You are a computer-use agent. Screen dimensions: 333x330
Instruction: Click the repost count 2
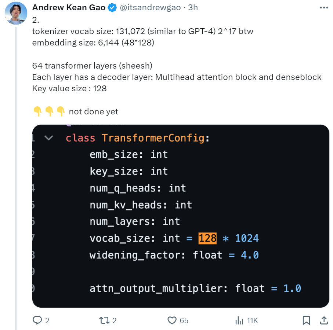pyautogui.click(x=114, y=320)
